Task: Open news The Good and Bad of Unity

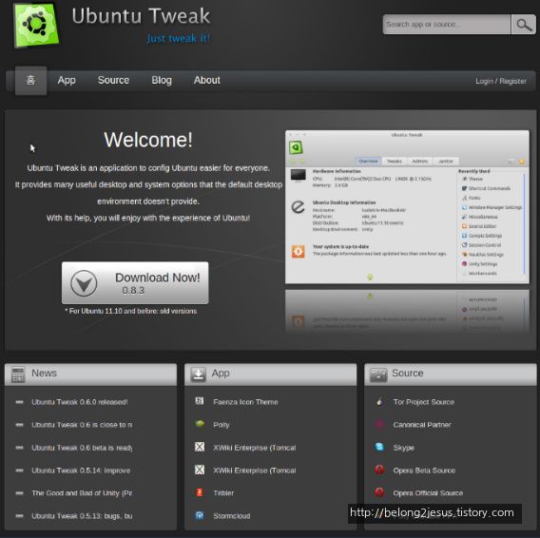Action: coord(82,493)
